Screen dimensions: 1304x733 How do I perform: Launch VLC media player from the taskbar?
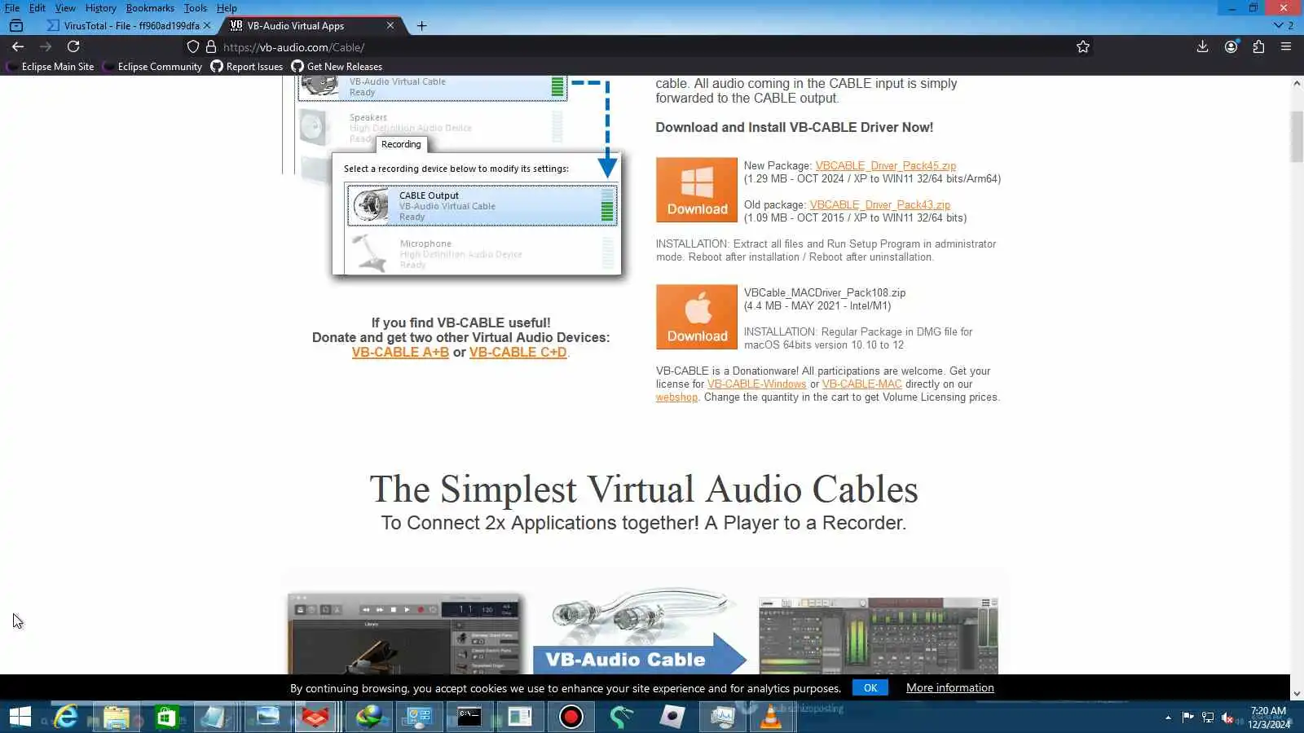click(x=771, y=717)
